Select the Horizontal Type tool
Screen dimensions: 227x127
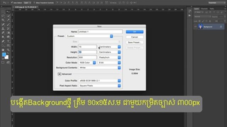(x=8, y=41)
